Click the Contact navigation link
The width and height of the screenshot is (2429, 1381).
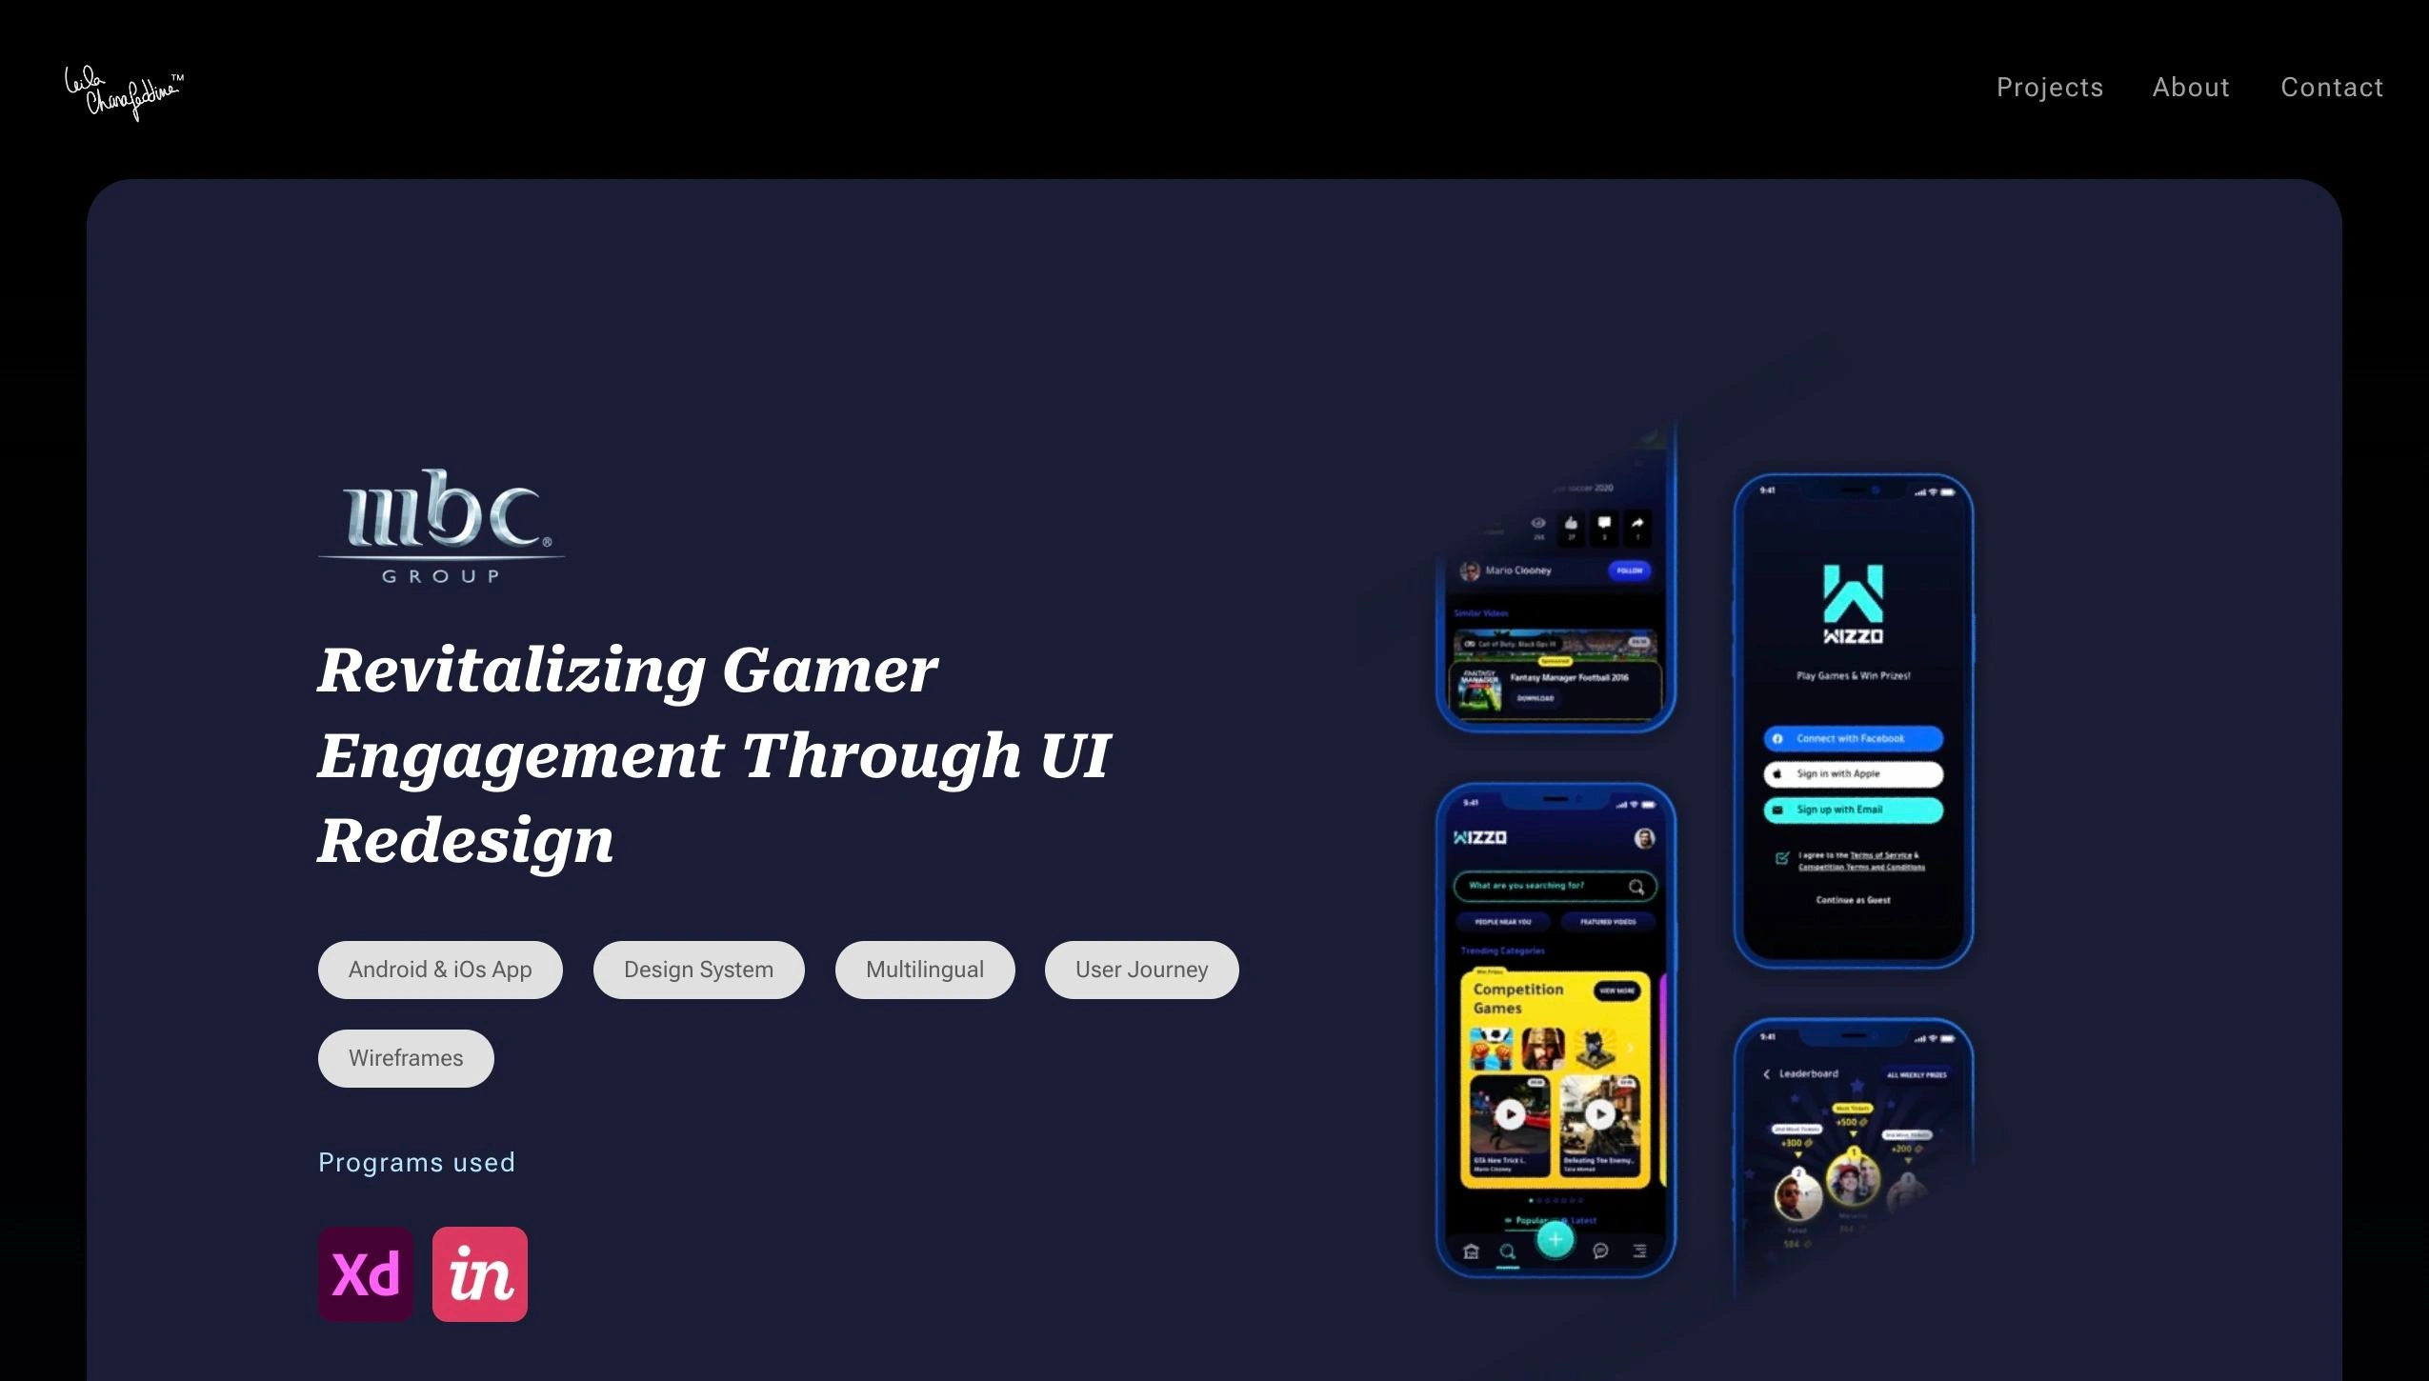2331,87
